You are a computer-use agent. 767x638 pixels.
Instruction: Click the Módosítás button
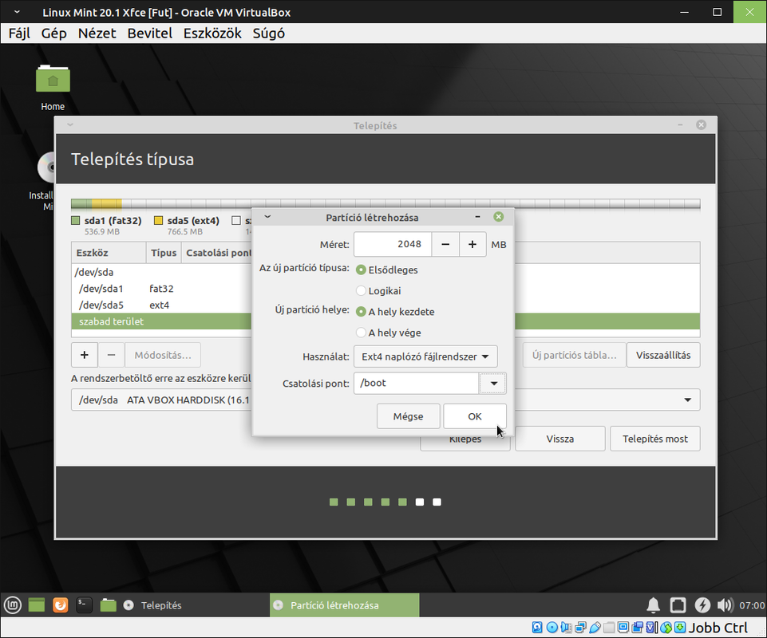(163, 355)
